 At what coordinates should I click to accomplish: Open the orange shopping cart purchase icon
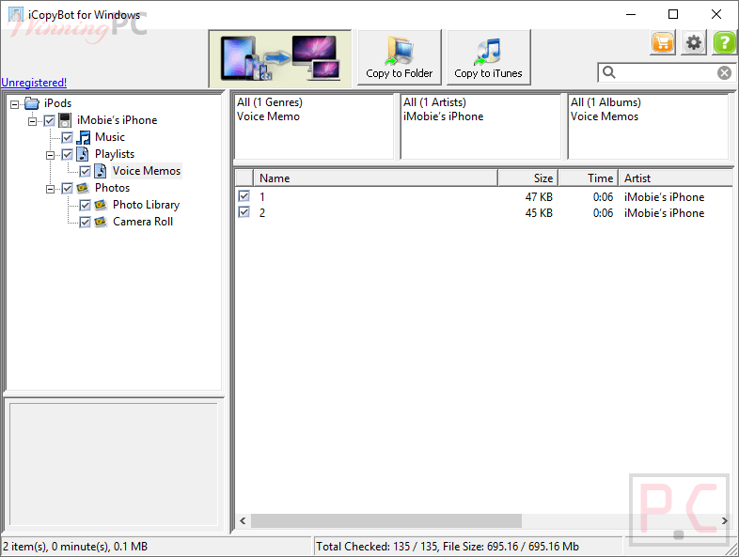pos(663,43)
